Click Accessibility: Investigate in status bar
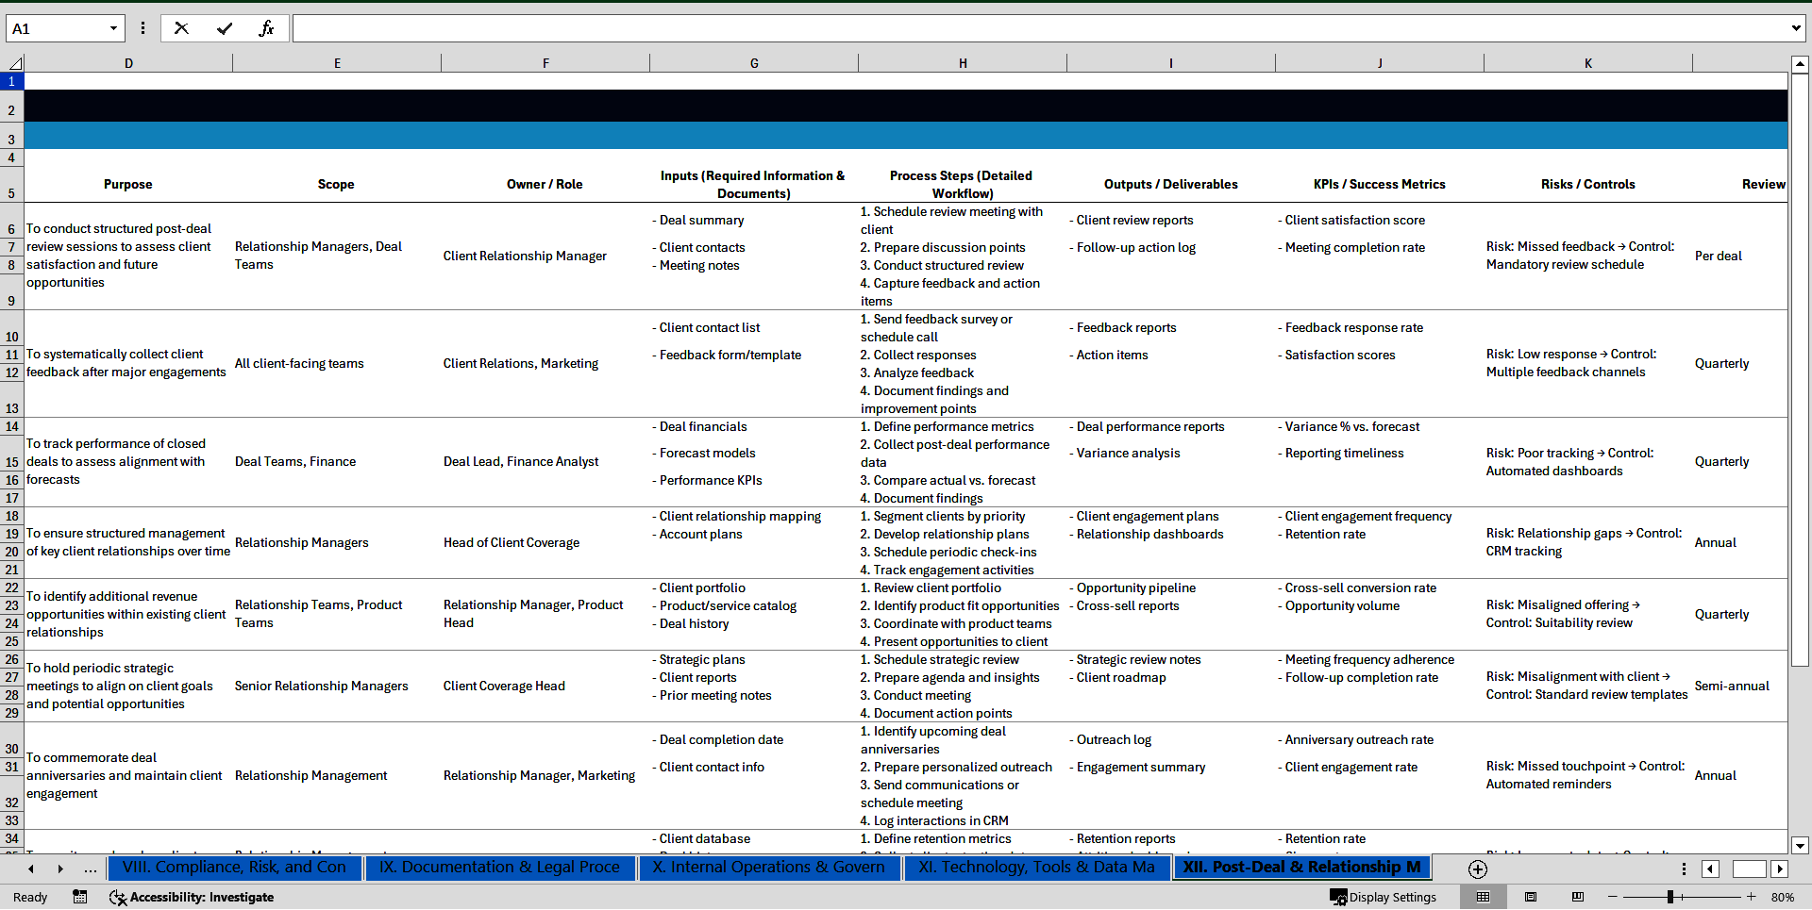This screenshot has width=1812, height=910. tap(192, 897)
